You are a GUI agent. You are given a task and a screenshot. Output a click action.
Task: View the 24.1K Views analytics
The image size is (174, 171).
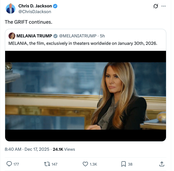tap(64, 149)
